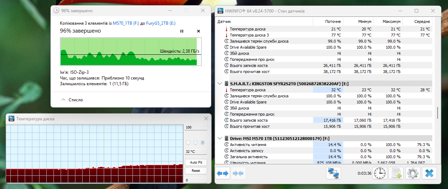This screenshot has height=189, width=448.
Task: Click drive icon beside S.M.A.R.T.: KINGSTON header
Action: click(227, 83)
